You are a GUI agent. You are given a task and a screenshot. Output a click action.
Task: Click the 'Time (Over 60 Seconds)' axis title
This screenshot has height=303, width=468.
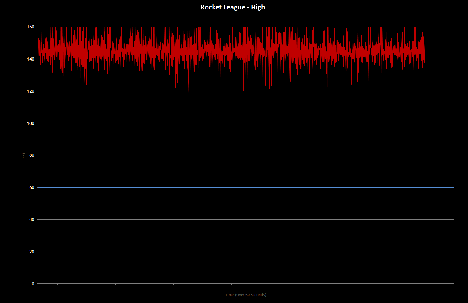click(246, 295)
